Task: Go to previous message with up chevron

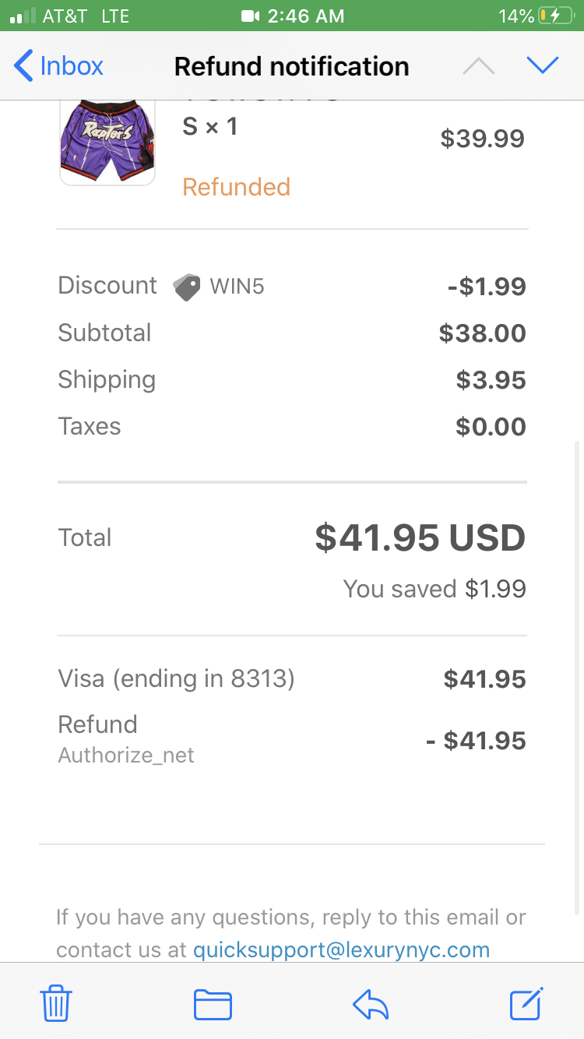Action: (x=478, y=67)
